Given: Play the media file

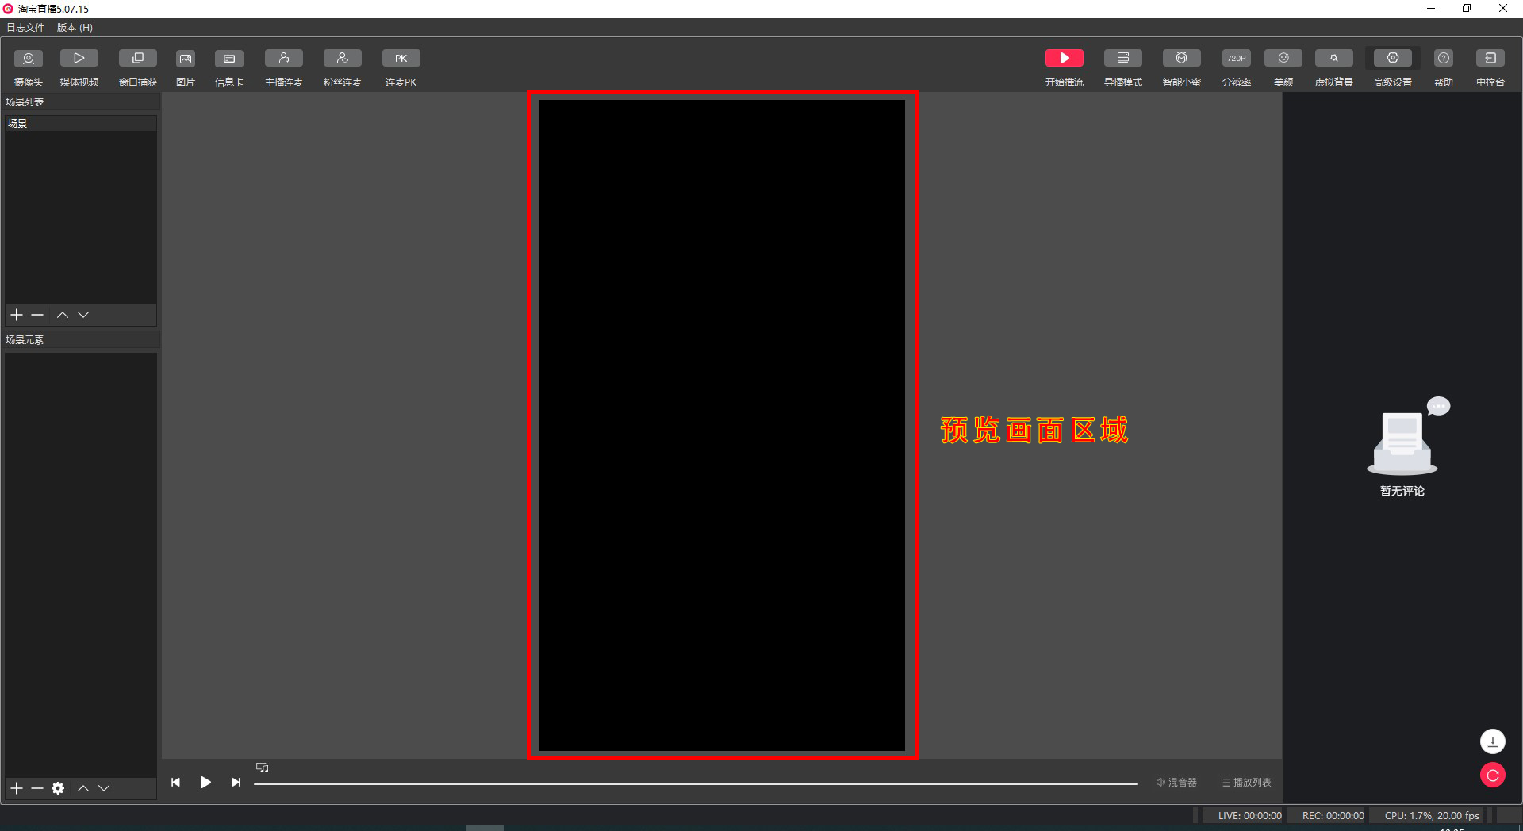Looking at the screenshot, I should tap(205, 783).
